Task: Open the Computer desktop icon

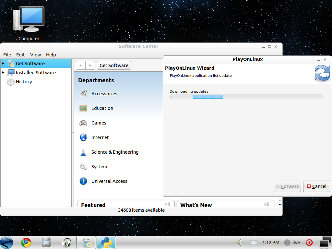Action: pos(29,19)
